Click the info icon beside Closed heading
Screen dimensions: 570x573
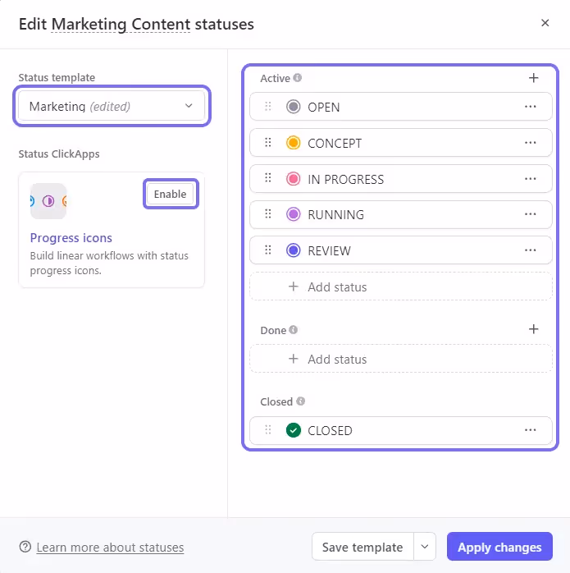301,401
